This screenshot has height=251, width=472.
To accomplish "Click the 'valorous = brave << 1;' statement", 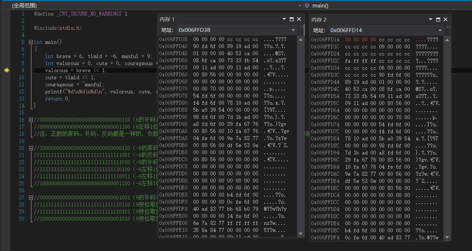I will (76, 70).
